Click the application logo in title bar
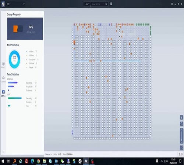184x165 pixels. point(3,4)
